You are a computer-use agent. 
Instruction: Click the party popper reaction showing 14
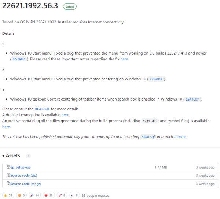coord(35,195)
